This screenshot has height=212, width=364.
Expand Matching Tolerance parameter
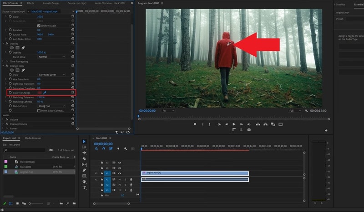(x=6, y=97)
